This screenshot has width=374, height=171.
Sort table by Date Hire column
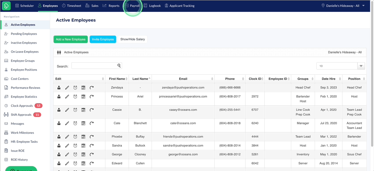point(329,79)
